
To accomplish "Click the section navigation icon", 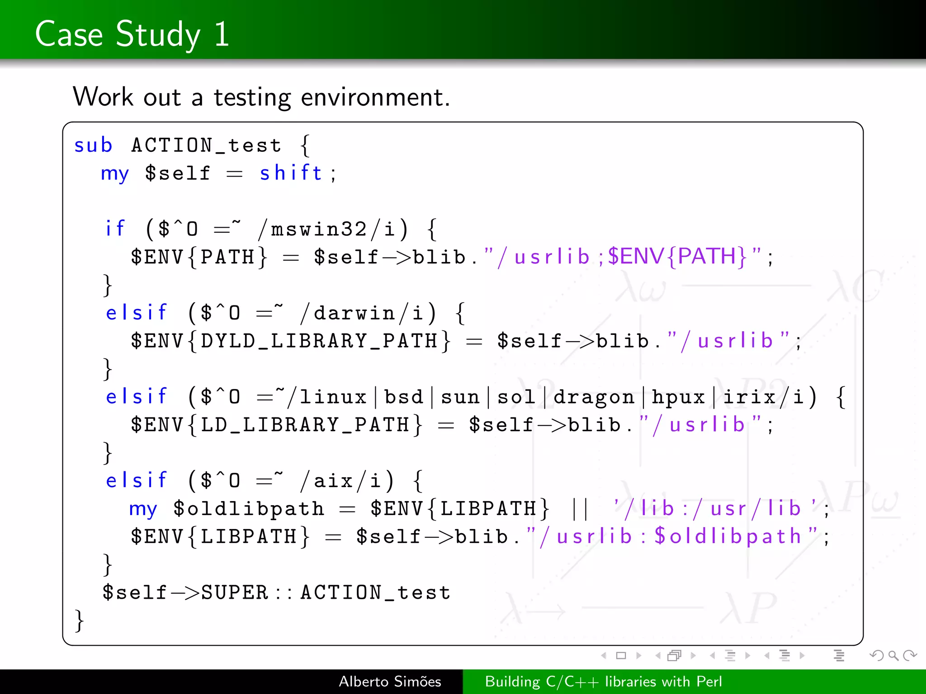I will (785, 656).
